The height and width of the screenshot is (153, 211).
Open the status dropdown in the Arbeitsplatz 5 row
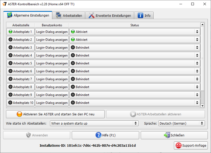click(x=135, y=63)
